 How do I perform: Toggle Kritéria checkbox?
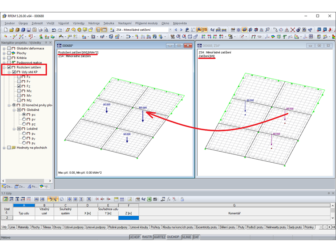pos(9,57)
